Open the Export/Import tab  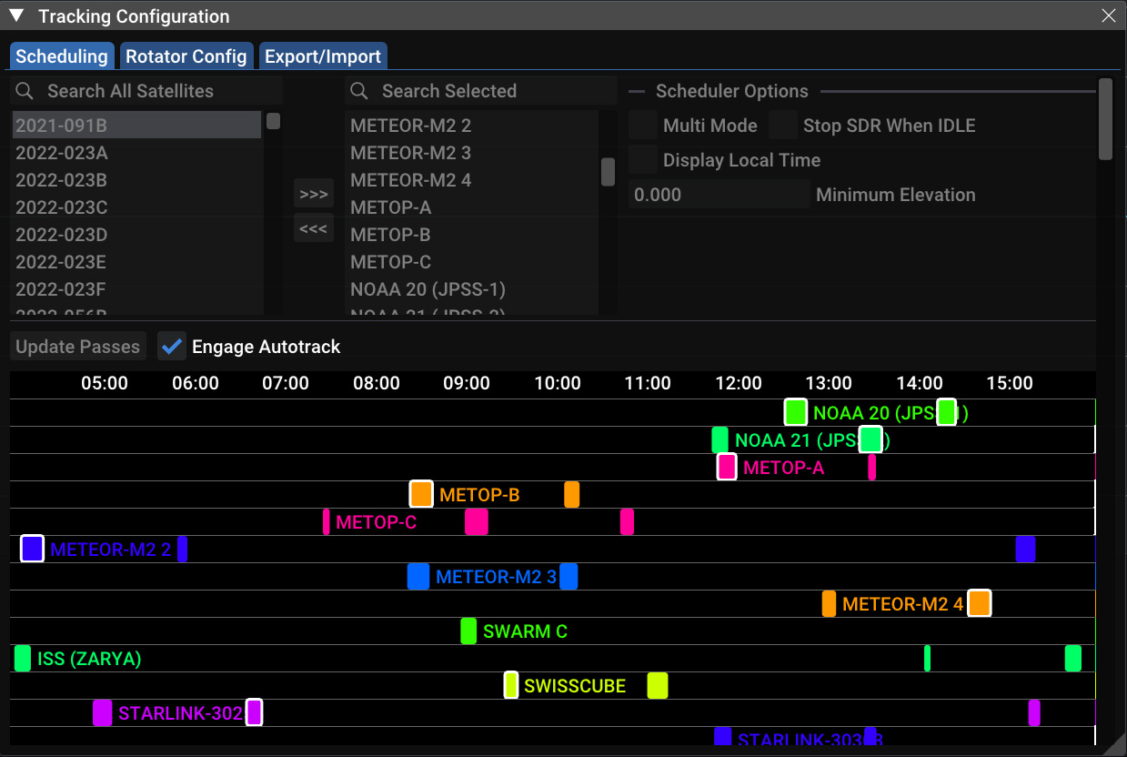click(323, 56)
